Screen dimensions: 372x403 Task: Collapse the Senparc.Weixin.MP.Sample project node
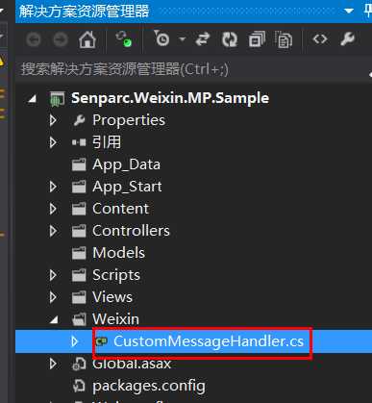tap(32, 98)
